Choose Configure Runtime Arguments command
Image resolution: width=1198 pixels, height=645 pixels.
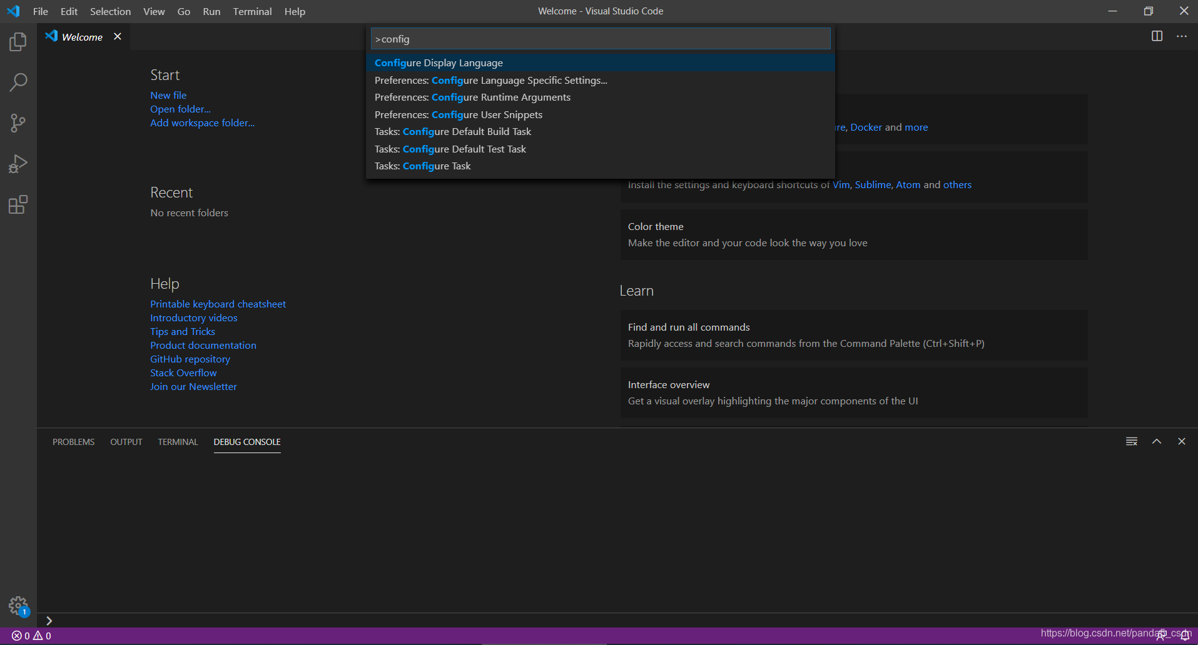(x=601, y=97)
